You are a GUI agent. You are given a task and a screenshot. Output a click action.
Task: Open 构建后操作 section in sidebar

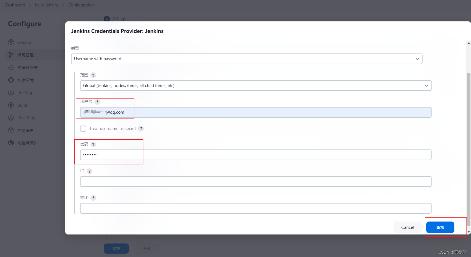[x=27, y=143]
